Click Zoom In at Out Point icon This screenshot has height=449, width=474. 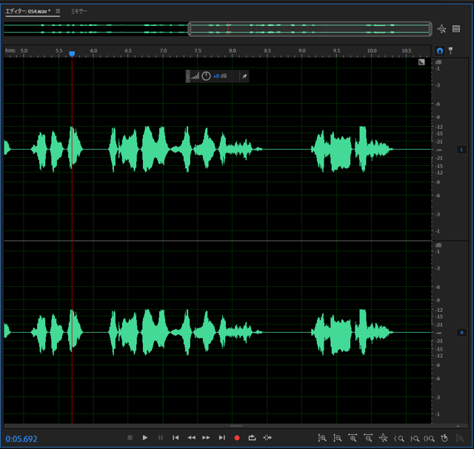pyautogui.click(x=415, y=439)
